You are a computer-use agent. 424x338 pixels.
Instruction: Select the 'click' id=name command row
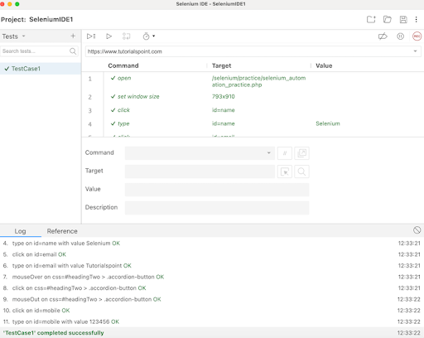pyautogui.click(x=253, y=110)
